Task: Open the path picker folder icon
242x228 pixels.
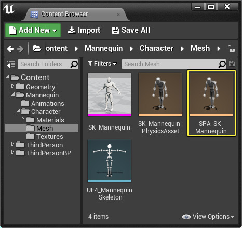Action: [37, 49]
